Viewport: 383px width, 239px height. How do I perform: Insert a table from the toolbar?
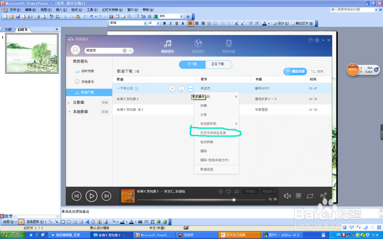click(x=117, y=16)
